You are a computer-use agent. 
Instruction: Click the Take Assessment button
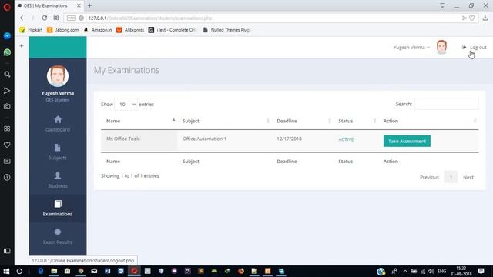tap(407, 141)
